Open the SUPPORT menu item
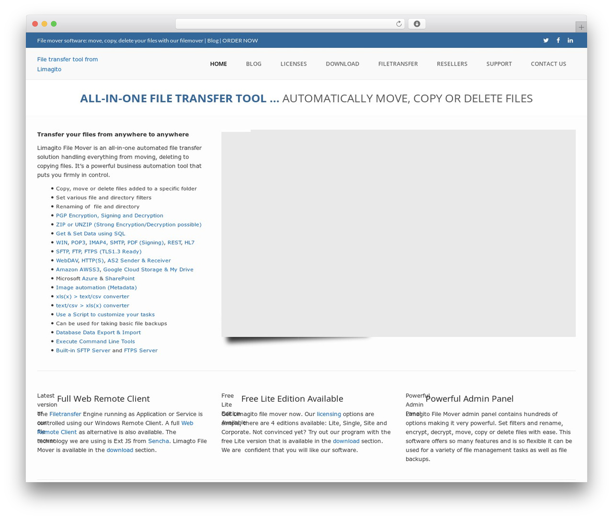Viewport: 613px width, 519px height. pos(499,64)
